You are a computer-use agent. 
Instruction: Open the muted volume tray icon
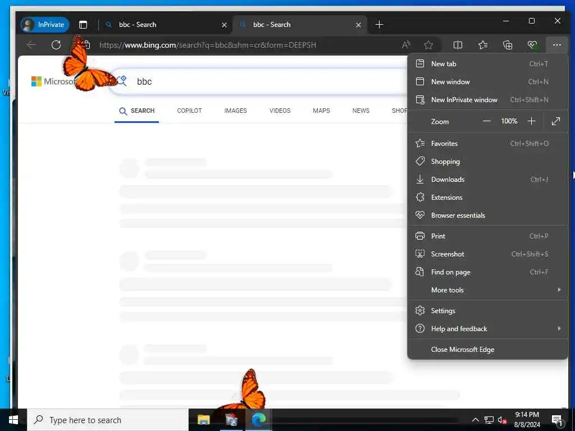502,420
